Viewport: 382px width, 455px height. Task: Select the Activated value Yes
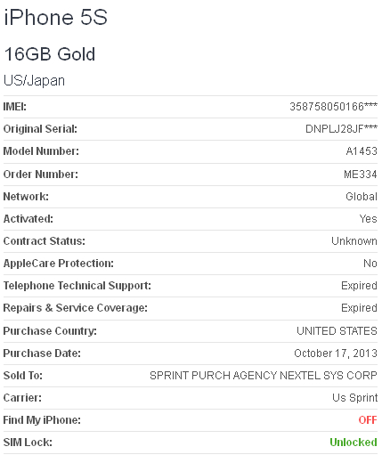[x=369, y=219]
